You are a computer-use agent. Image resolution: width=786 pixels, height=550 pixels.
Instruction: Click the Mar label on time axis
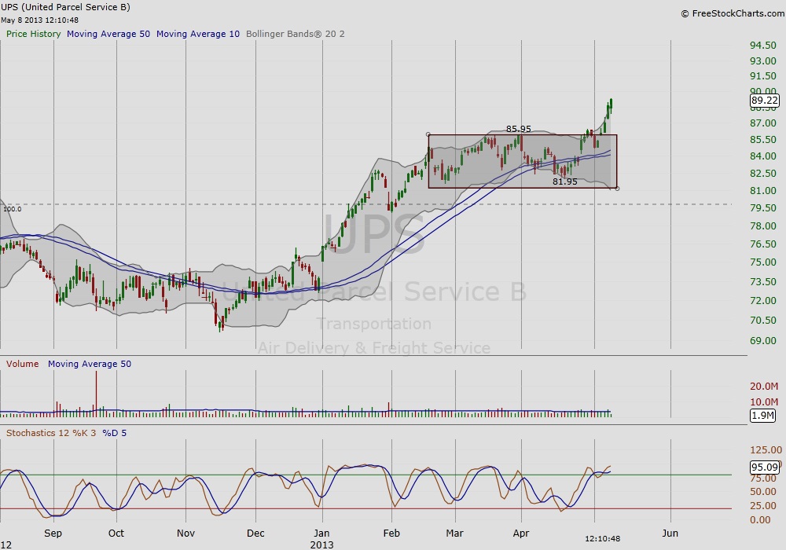coord(454,533)
